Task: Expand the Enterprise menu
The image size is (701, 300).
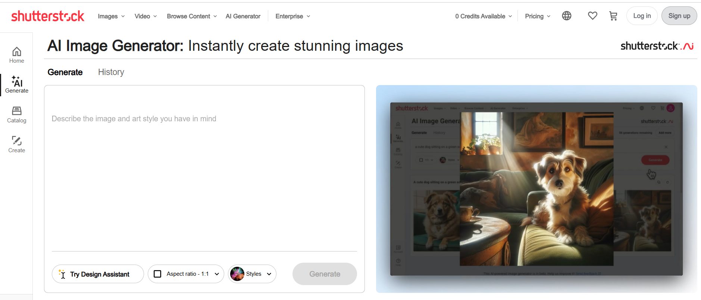Action: click(293, 16)
